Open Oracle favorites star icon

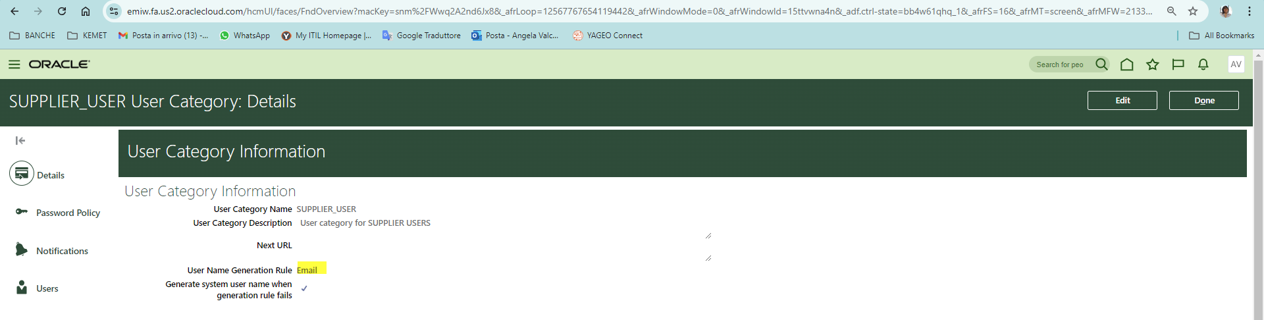tap(1152, 64)
